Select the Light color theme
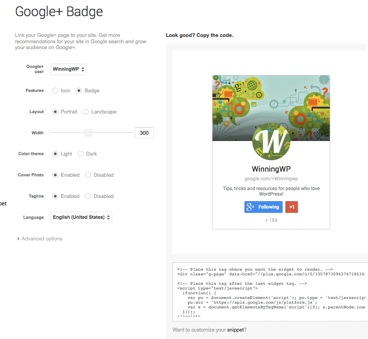368x339 pixels. coord(55,154)
